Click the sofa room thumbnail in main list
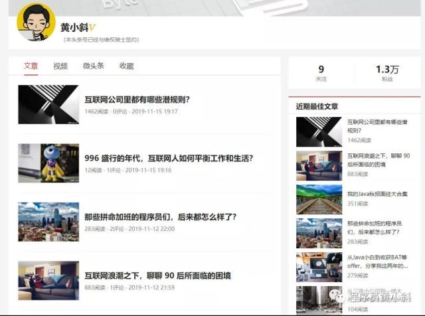 point(48,281)
